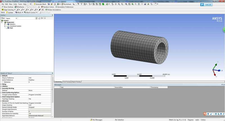Viewport: 225px width, 121px height.
Task: Select the Box Zoom tool
Action: [122, 4]
